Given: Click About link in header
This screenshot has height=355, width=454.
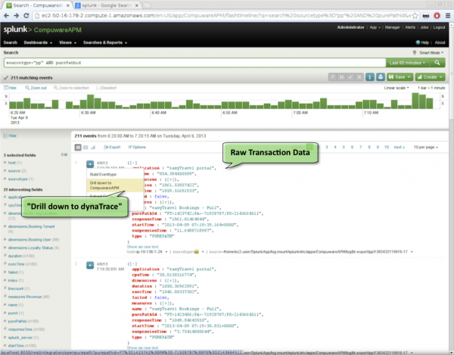Looking at the screenshot, I should (440, 42).
